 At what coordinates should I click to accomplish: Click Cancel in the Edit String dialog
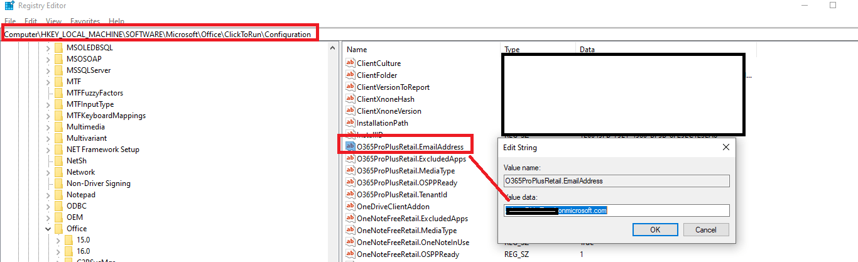[706, 229]
